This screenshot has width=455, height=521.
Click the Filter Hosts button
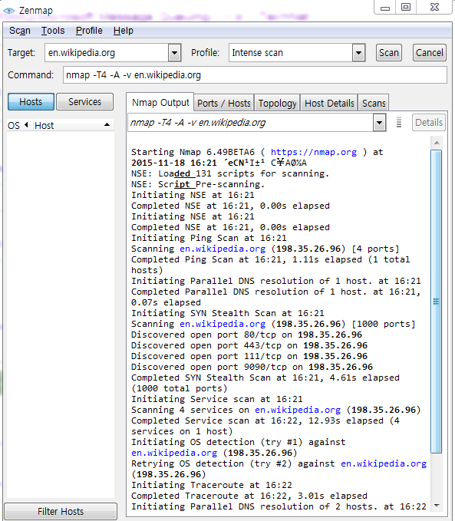61,511
